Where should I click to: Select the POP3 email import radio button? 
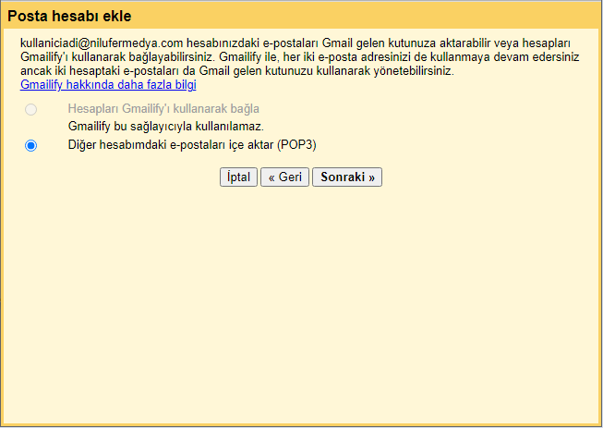(30, 145)
